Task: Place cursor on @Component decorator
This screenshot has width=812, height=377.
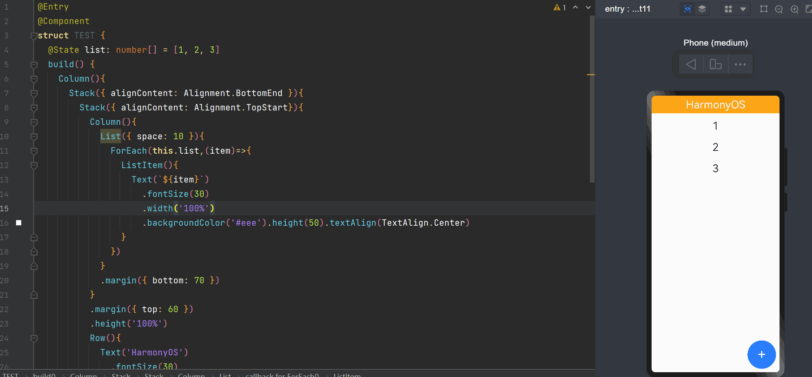Action: click(63, 21)
